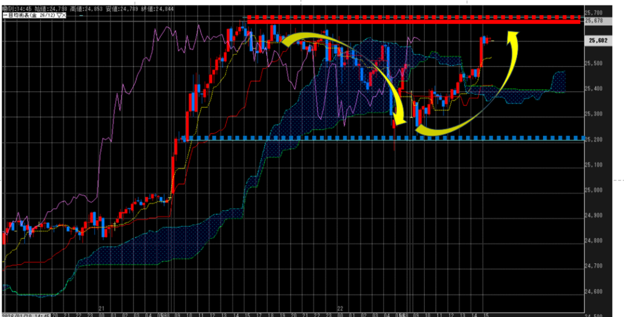Image resolution: width=624 pixels, height=317 pixels.
Task: Click the solid red resistance line
Action: [413, 22]
